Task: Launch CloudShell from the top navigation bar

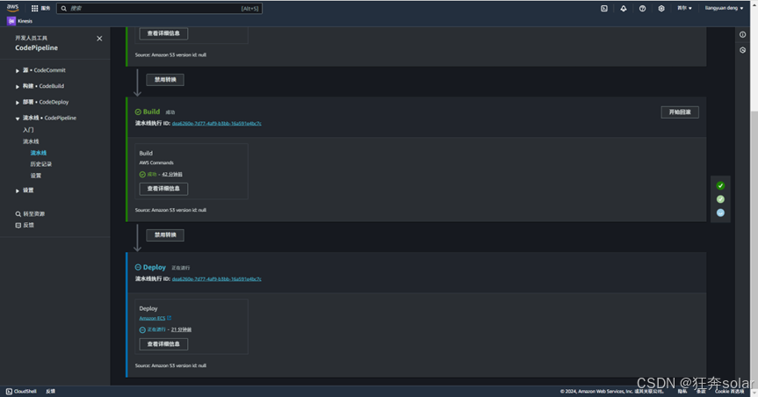Action: [x=603, y=8]
